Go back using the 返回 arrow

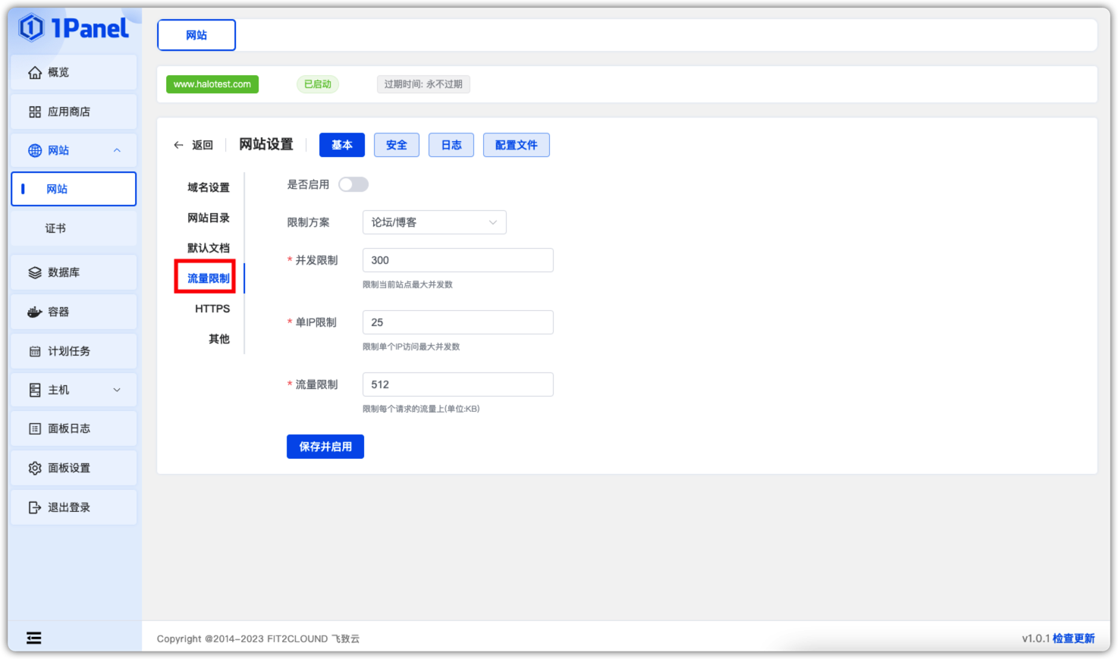(x=179, y=145)
